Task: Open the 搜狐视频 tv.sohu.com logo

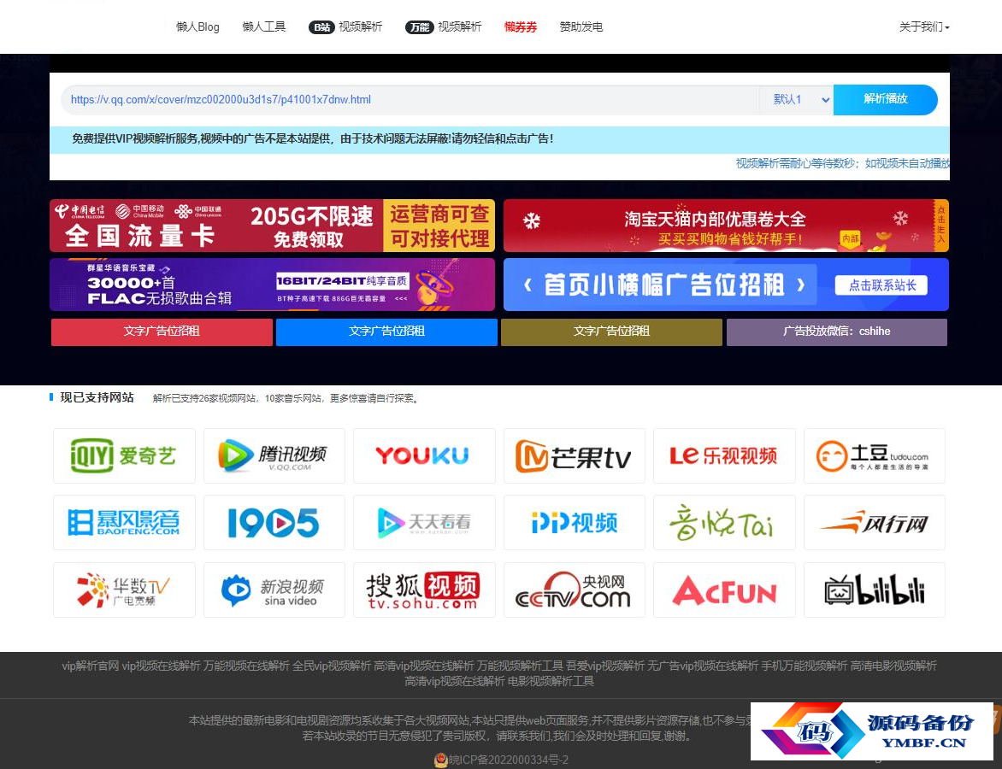Action: pyautogui.click(x=424, y=590)
